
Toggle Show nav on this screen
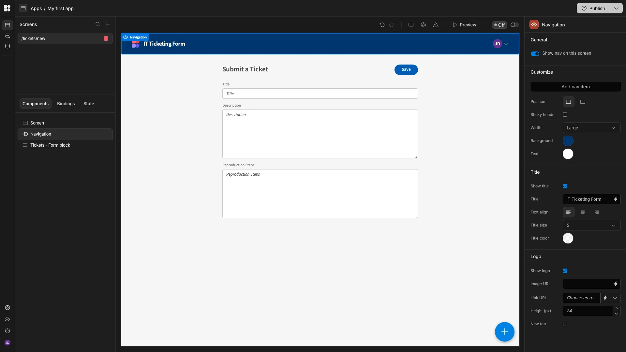(x=535, y=53)
